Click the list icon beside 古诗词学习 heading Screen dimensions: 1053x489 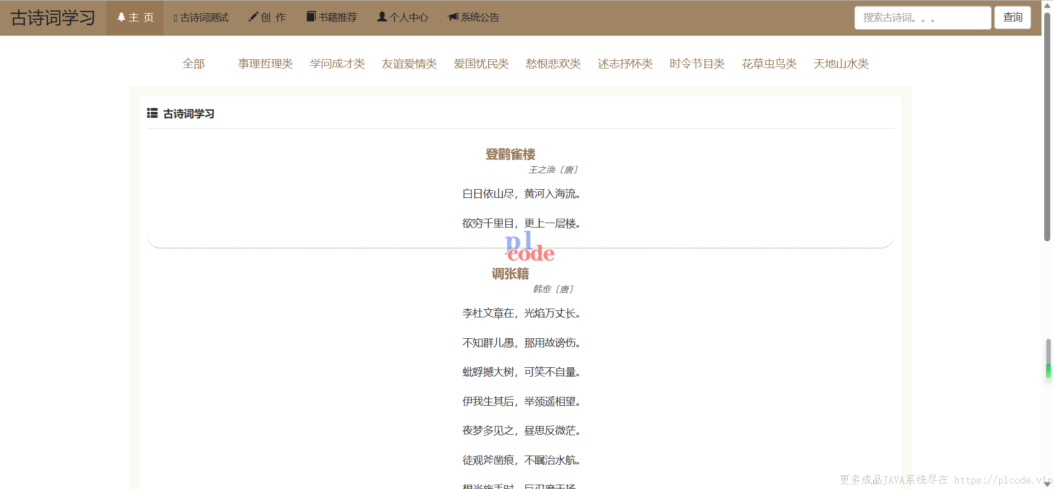tap(152, 113)
